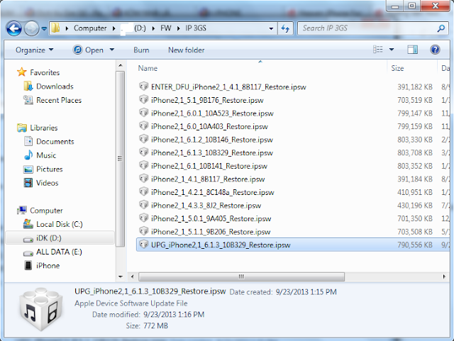Expand chevron arrow after Computer breadcrumb

(113, 28)
